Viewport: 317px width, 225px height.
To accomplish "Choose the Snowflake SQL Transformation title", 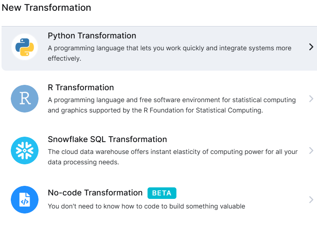I will [107, 139].
